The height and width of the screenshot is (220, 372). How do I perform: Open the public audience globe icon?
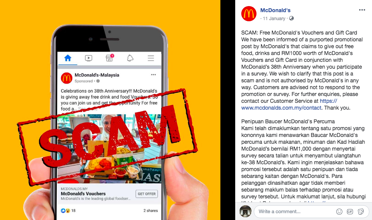[x=291, y=18]
